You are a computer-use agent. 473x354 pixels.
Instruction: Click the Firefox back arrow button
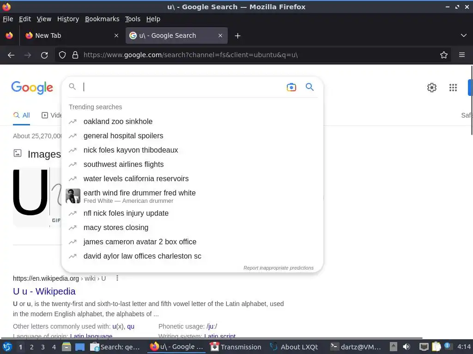coord(11,55)
